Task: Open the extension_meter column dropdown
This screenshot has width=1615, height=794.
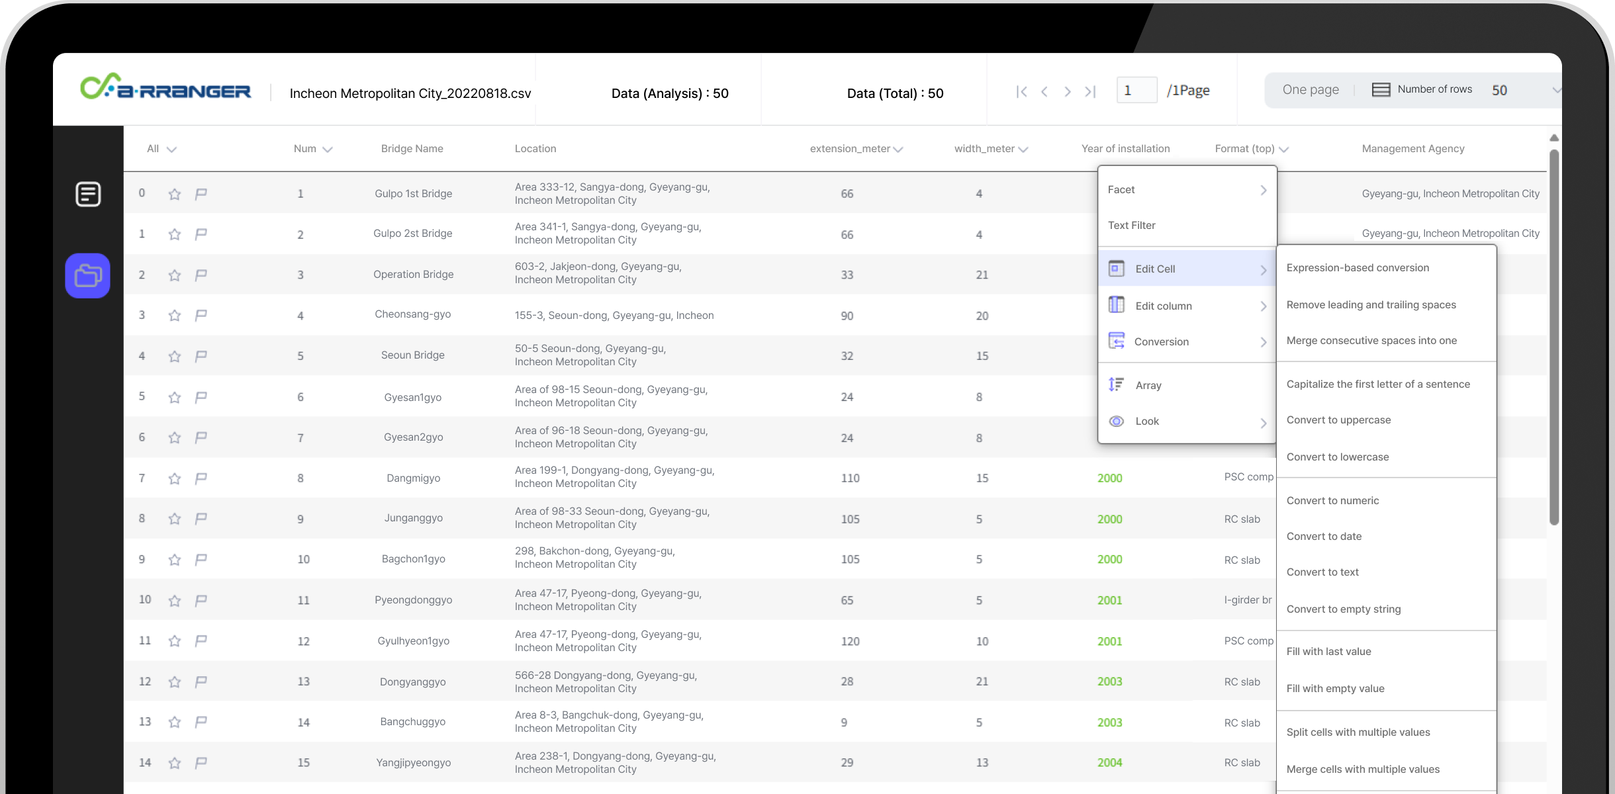Action: [x=898, y=150]
